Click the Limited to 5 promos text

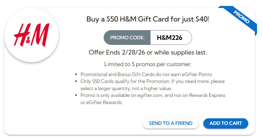148,64
